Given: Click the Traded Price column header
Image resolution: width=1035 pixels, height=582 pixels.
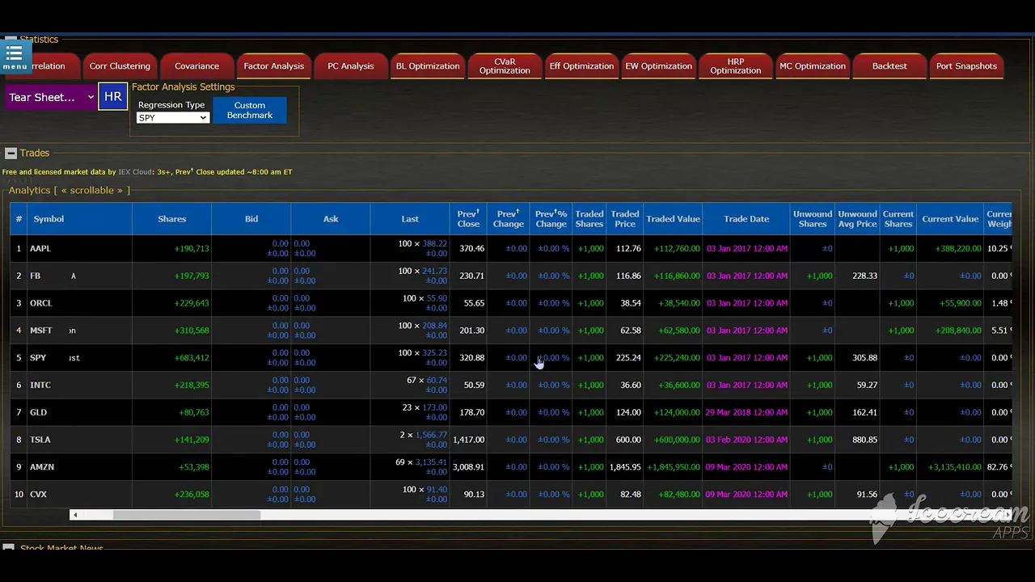Looking at the screenshot, I should tap(625, 219).
